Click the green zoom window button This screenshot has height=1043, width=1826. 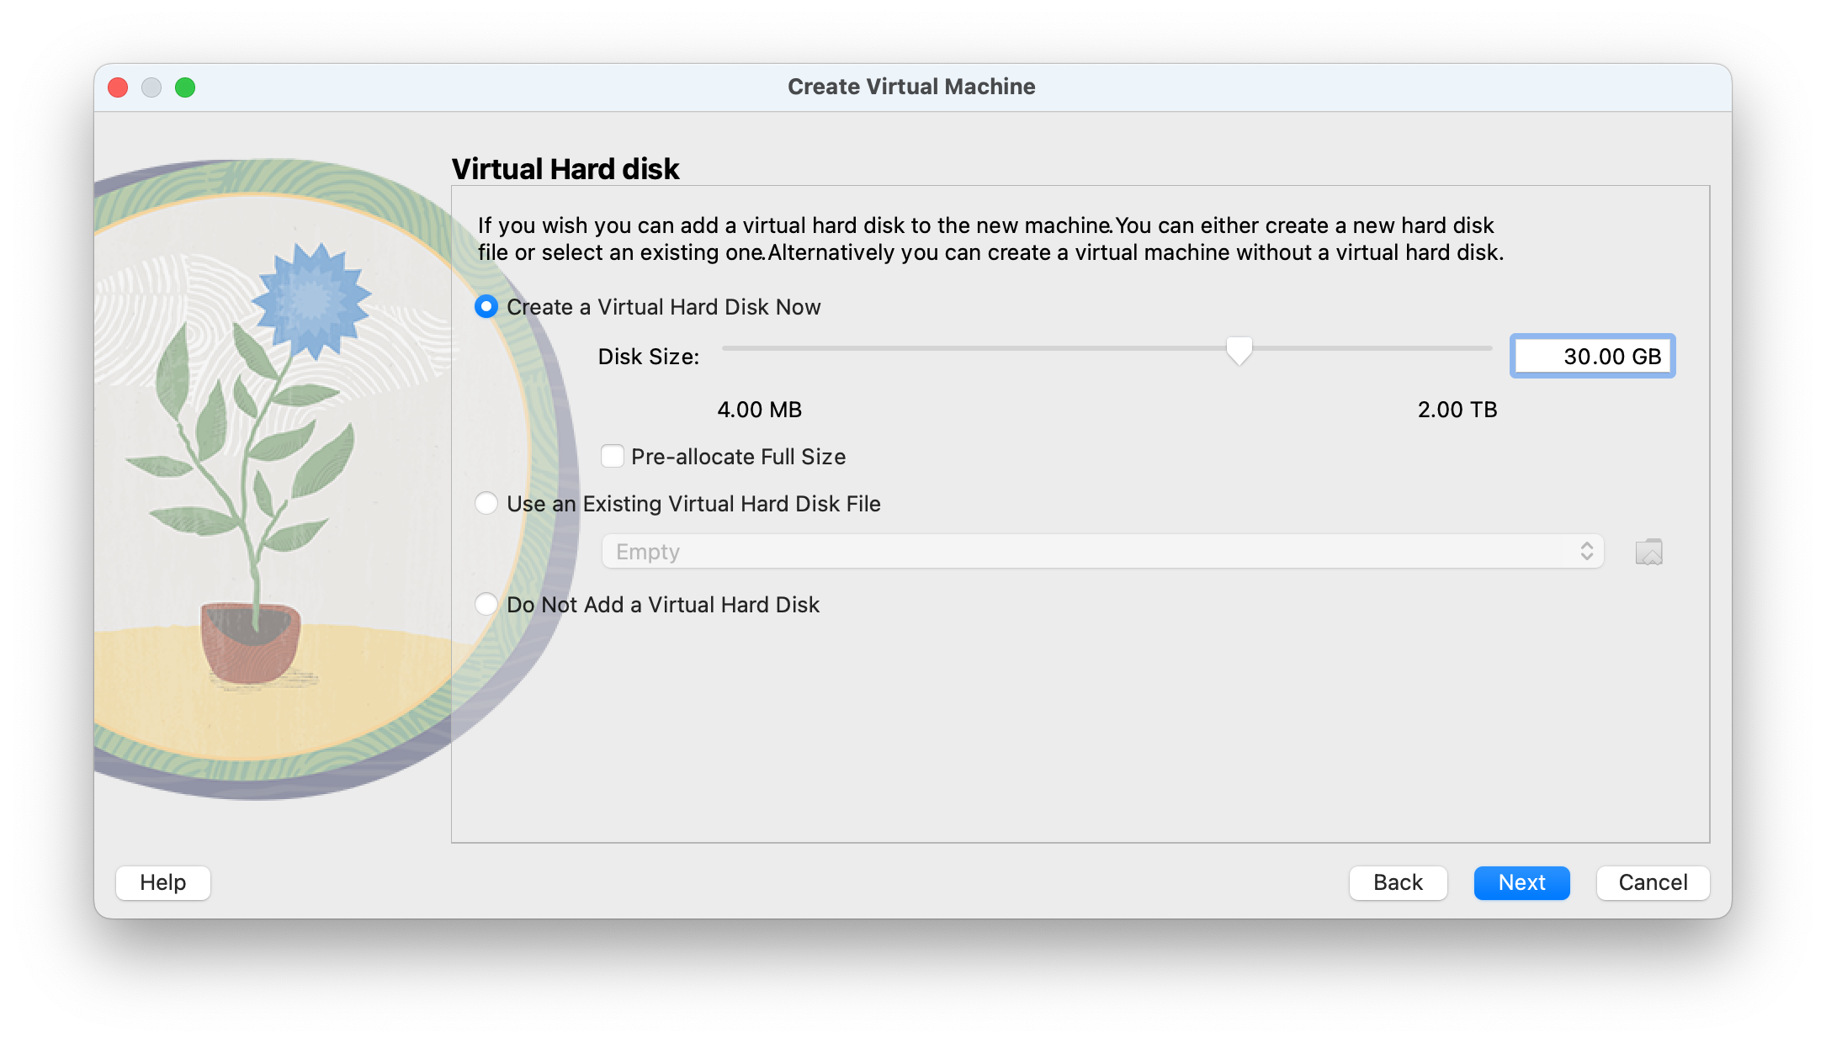pyautogui.click(x=185, y=87)
